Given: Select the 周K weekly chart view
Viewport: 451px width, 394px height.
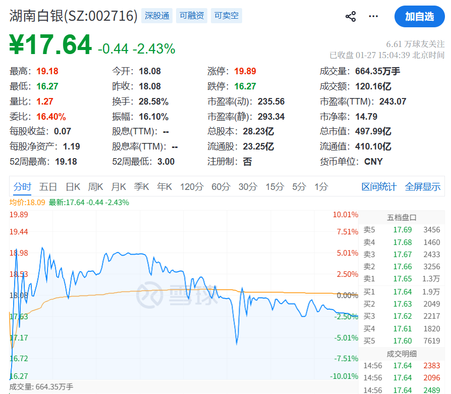Looking at the screenshot, I should [95, 186].
